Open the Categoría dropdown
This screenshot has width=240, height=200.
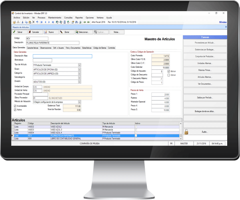80,74
